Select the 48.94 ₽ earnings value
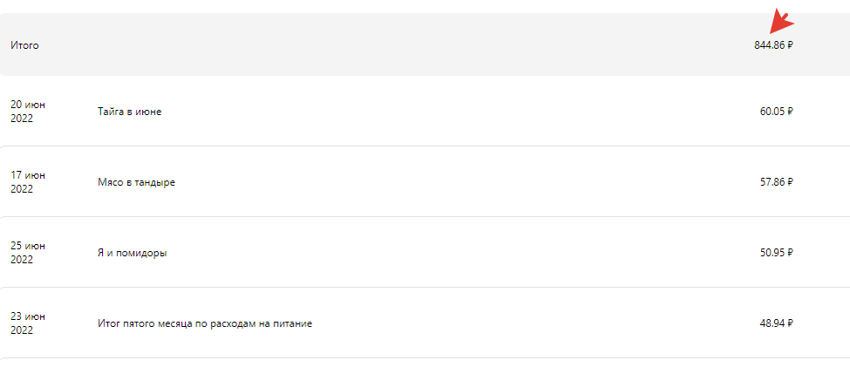This screenshot has height=367, width=850. pyautogui.click(x=777, y=323)
